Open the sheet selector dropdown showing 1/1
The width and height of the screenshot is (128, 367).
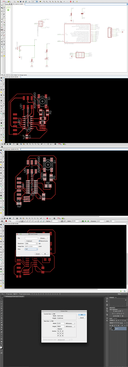(x=35, y=2)
